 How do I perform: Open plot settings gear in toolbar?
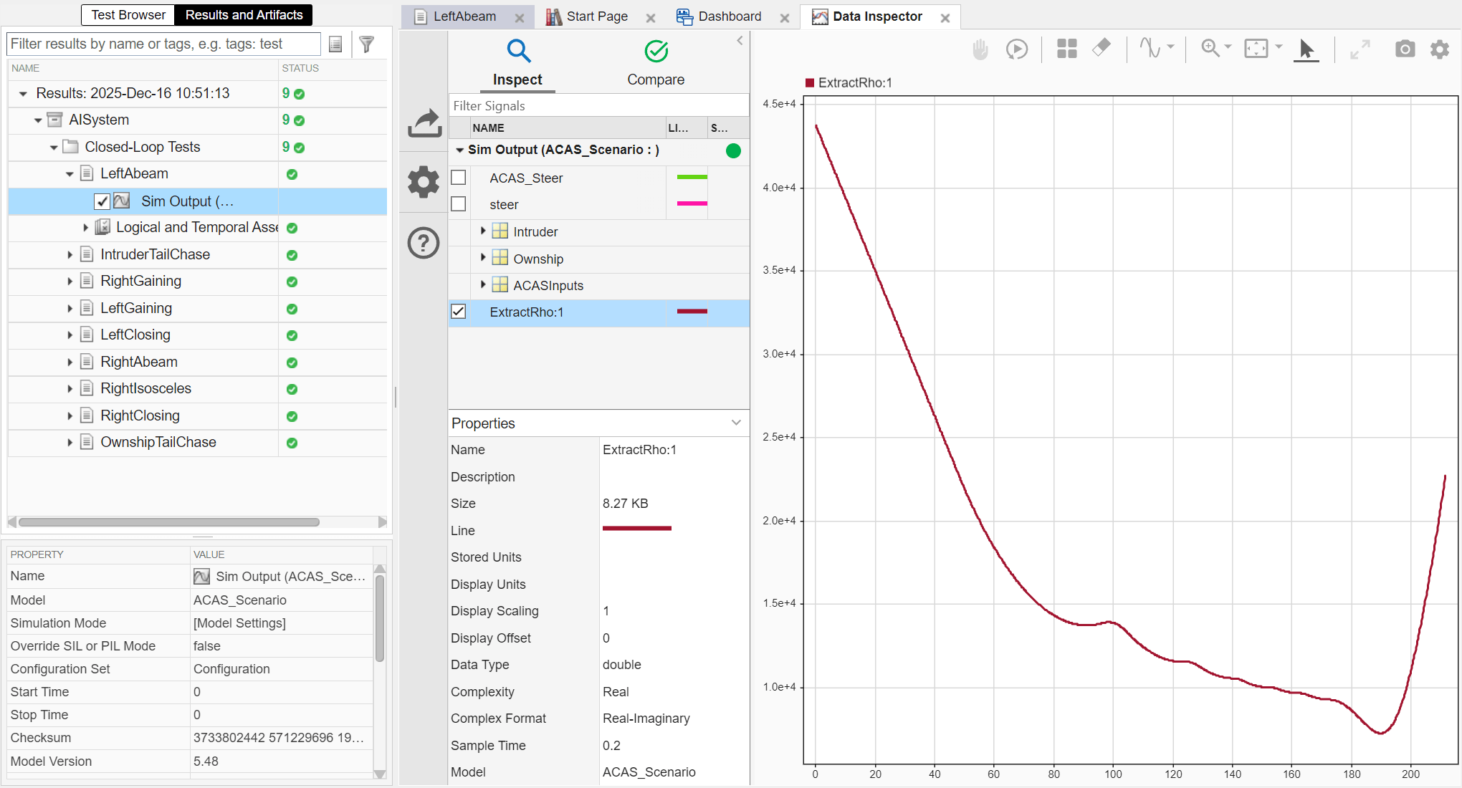click(1440, 49)
